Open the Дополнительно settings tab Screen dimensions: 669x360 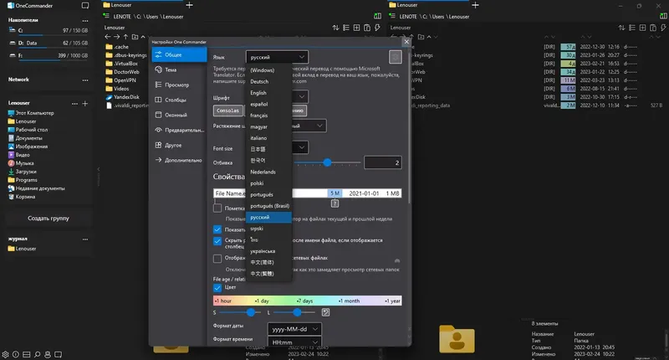click(179, 160)
